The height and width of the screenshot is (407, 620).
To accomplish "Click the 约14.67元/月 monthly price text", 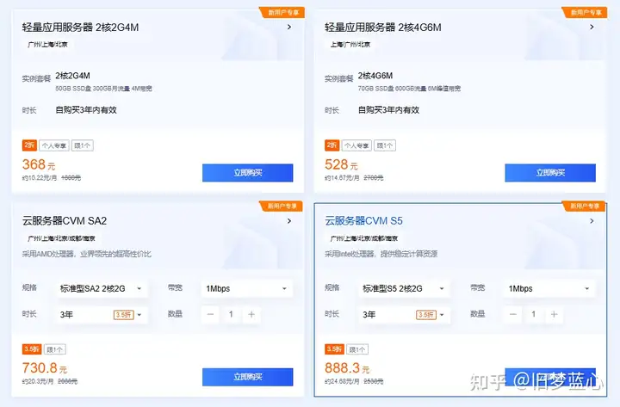I will tap(342, 178).
